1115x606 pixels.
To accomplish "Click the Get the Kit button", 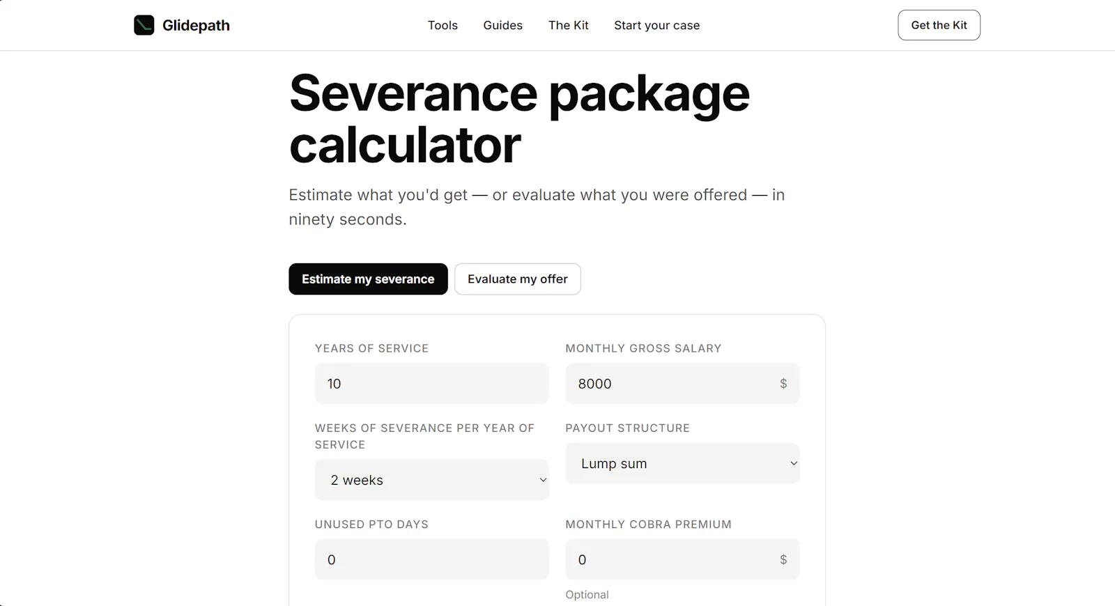I will pos(939,25).
